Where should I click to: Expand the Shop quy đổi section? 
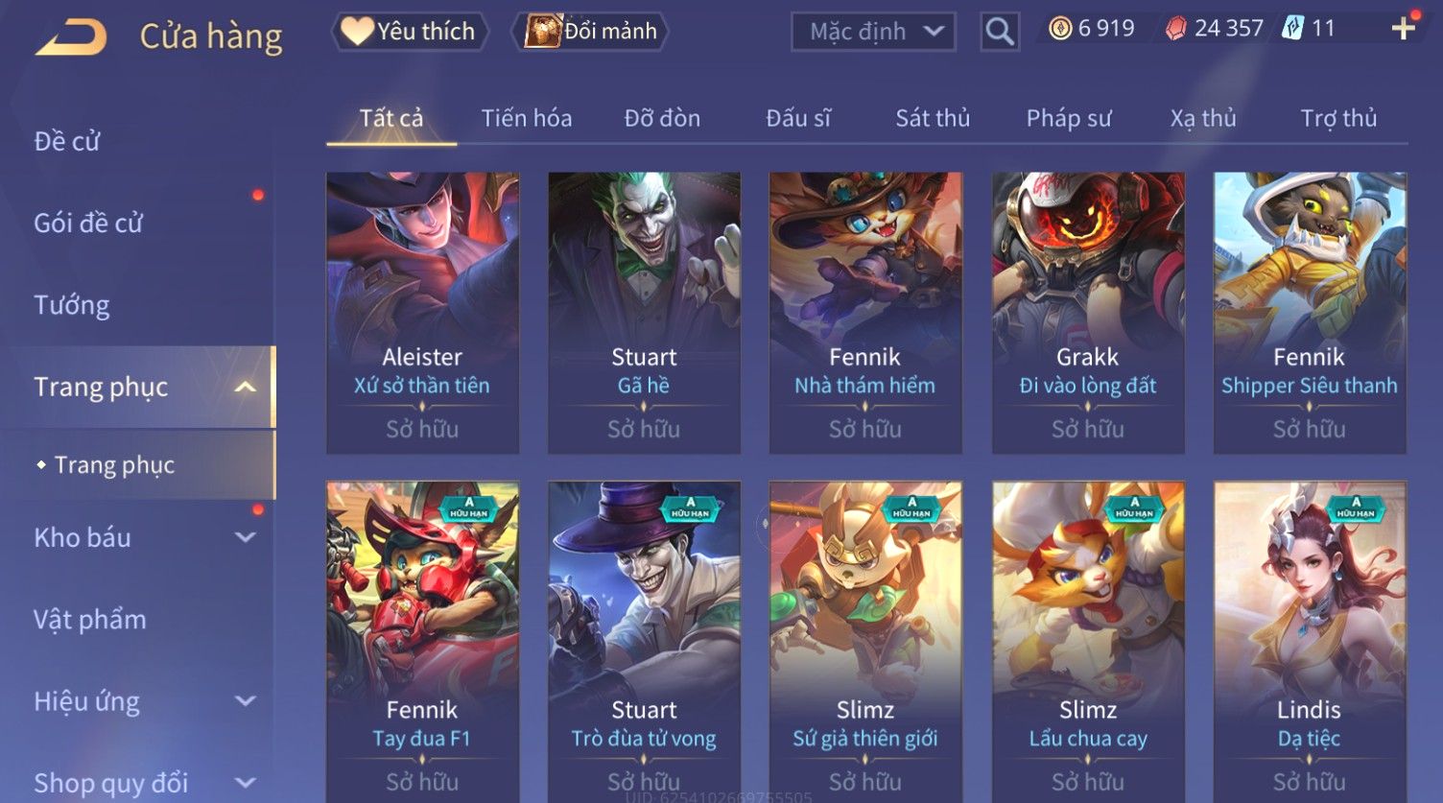tap(246, 783)
